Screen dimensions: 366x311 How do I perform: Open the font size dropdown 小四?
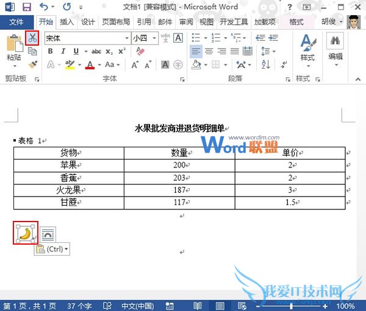coord(154,38)
